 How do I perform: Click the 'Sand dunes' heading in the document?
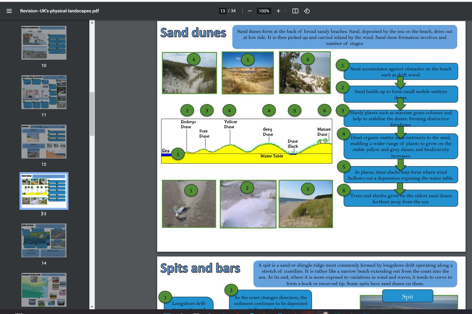tap(193, 33)
